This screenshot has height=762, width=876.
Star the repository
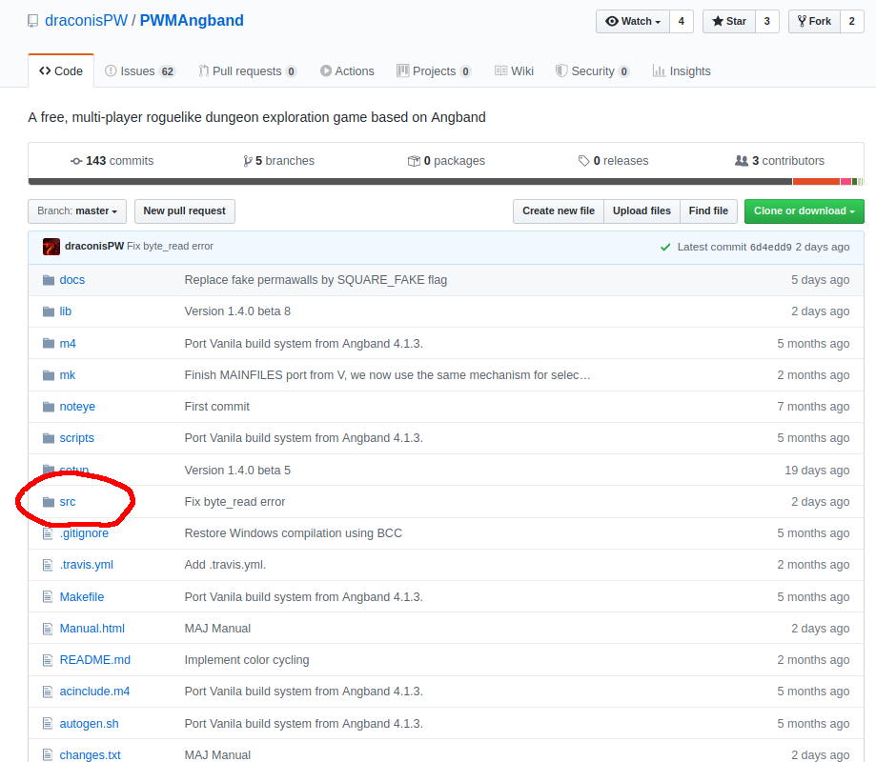click(x=729, y=21)
